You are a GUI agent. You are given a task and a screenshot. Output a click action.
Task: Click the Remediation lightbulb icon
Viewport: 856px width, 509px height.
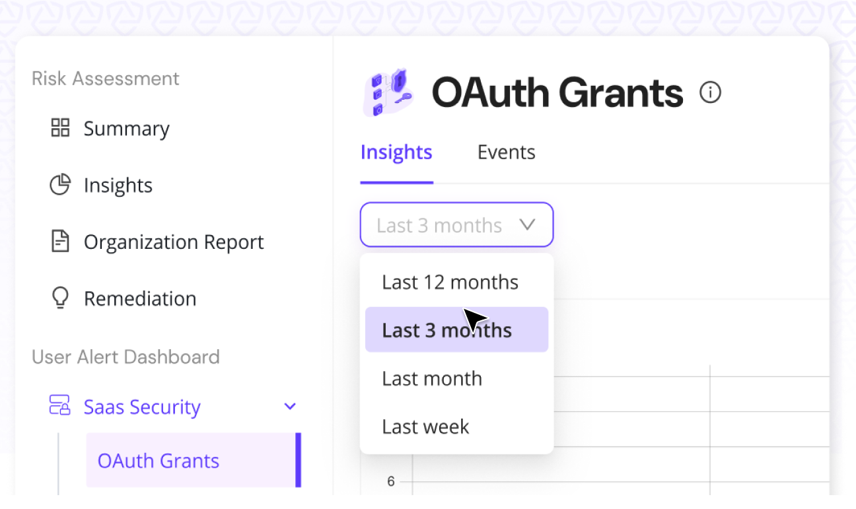(x=60, y=298)
